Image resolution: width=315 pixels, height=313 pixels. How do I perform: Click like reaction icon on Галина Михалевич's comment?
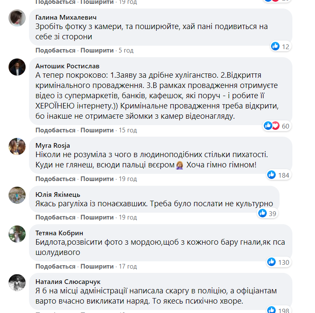click(x=275, y=46)
